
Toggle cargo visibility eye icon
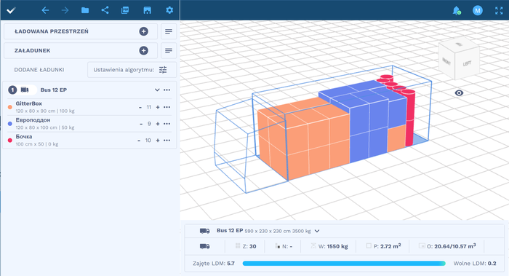[x=459, y=93]
